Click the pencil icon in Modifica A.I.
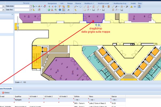The width and height of the screenshot is (161, 107). 85,6
